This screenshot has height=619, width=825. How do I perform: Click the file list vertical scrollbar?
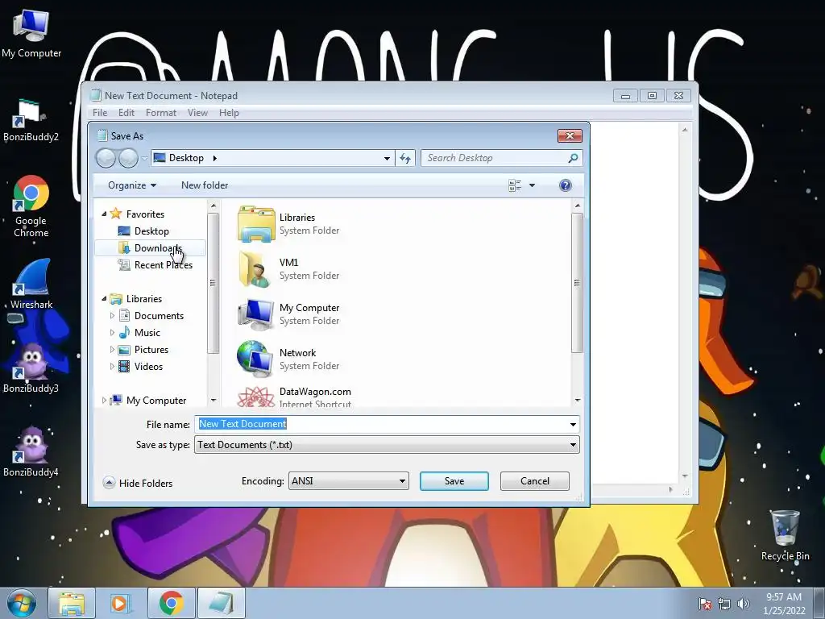[x=577, y=283]
